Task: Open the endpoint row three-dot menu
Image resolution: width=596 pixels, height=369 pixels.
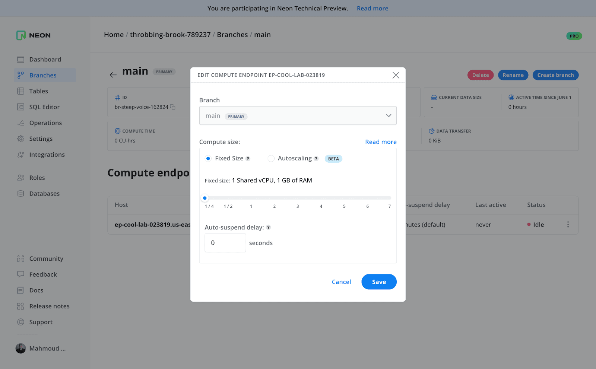Action: click(x=568, y=225)
